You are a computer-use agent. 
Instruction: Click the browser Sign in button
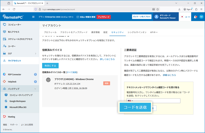click(x=188, y=9)
